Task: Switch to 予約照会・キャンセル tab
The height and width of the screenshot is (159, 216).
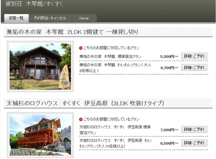Action: [x=50, y=18]
